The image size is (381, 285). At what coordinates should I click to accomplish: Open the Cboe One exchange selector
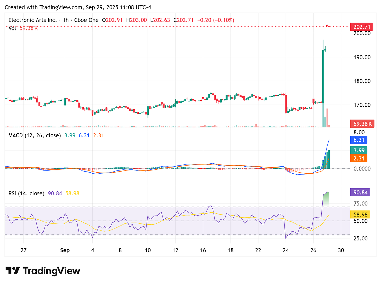86,20
